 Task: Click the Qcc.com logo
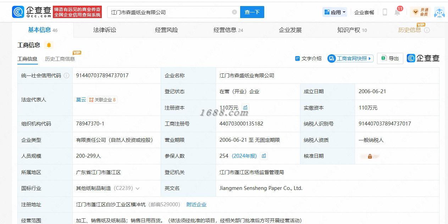(x=32, y=12)
